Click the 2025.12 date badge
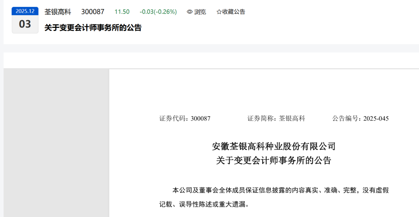Viewport: 419px width, 217px height. click(25, 11)
